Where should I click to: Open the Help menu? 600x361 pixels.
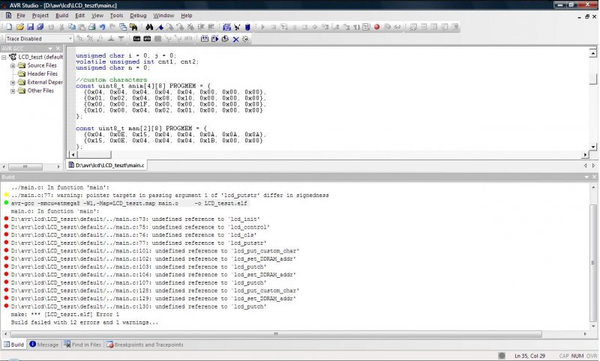pyautogui.click(x=186, y=16)
